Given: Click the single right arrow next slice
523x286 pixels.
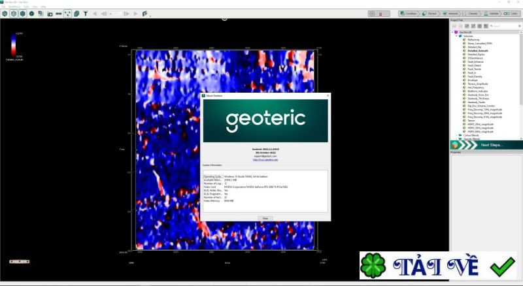Looking at the screenshot, I should point(135,14).
